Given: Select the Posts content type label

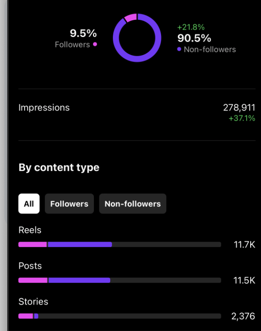Looking at the screenshot, I should pyautogui.click(x=30, y=266).
